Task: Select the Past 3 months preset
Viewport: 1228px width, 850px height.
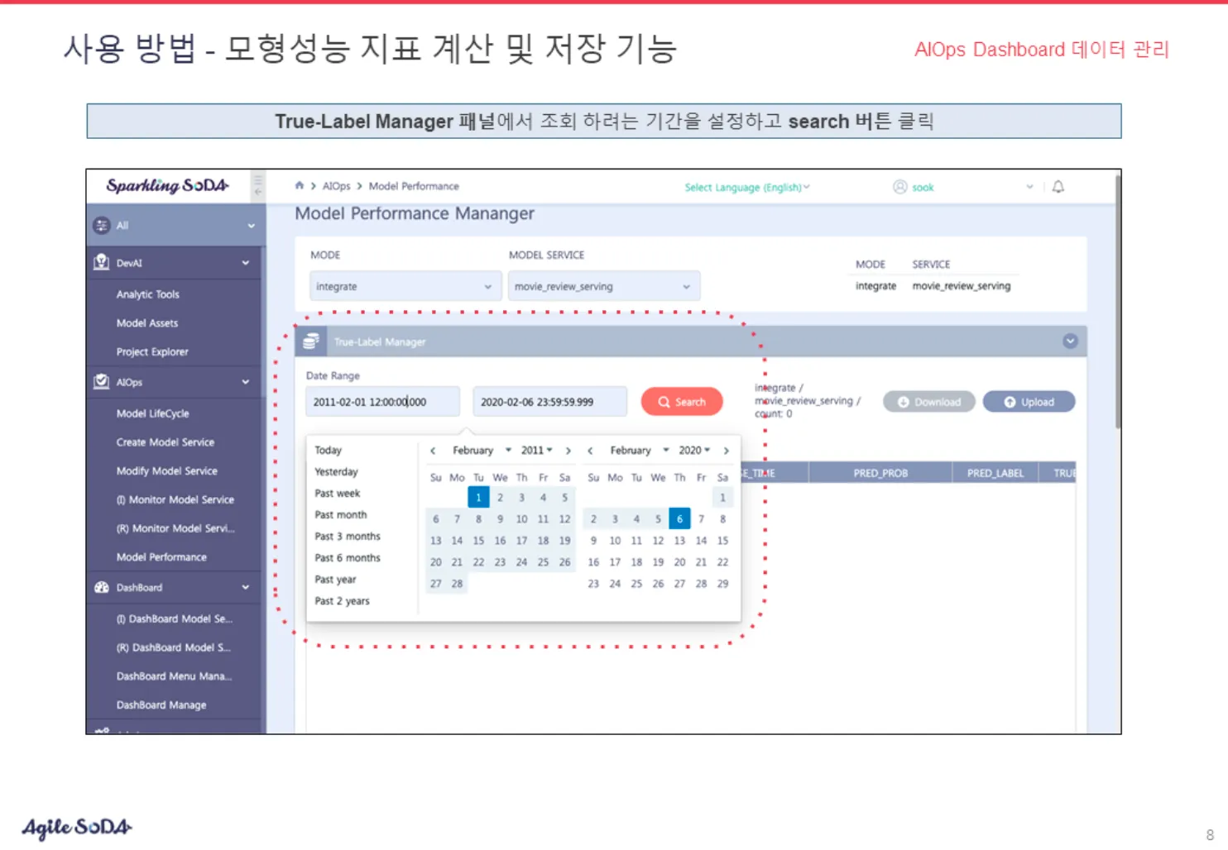Action: [348, 537]
